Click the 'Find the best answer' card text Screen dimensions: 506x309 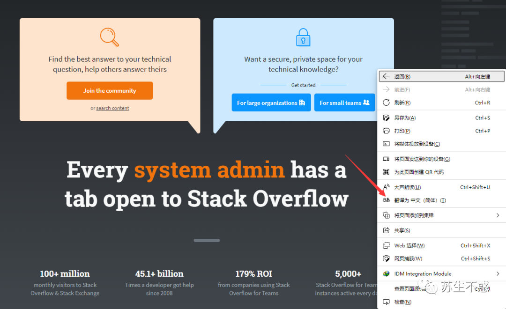110,64
